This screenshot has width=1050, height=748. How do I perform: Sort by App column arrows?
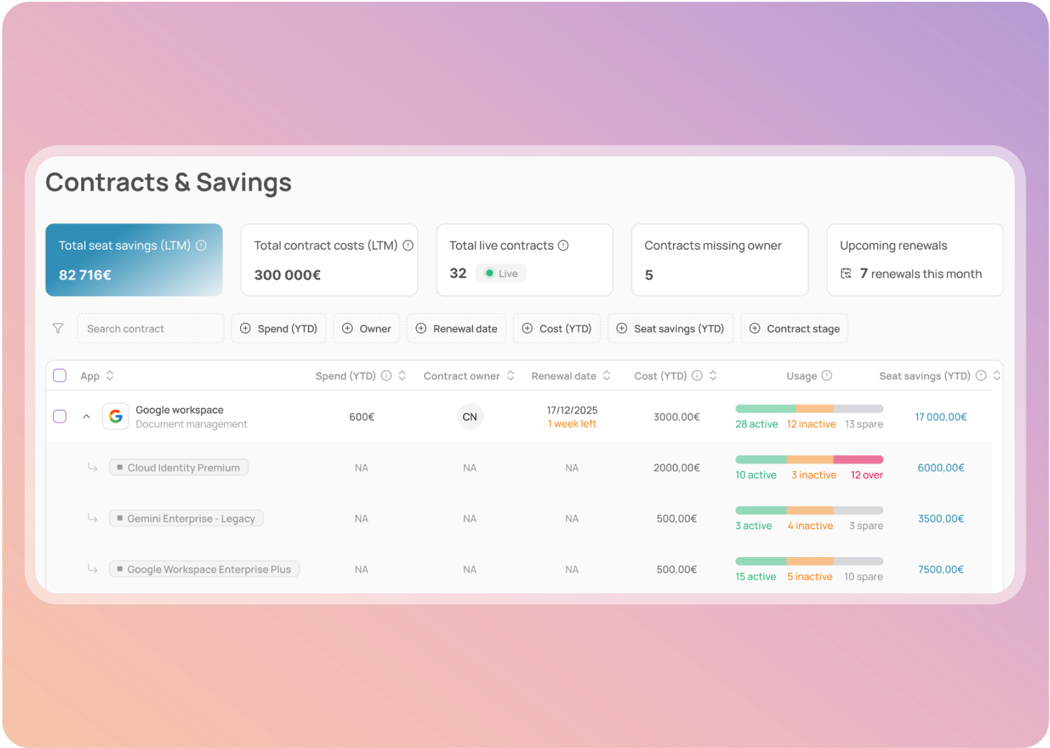click(110, 376)
